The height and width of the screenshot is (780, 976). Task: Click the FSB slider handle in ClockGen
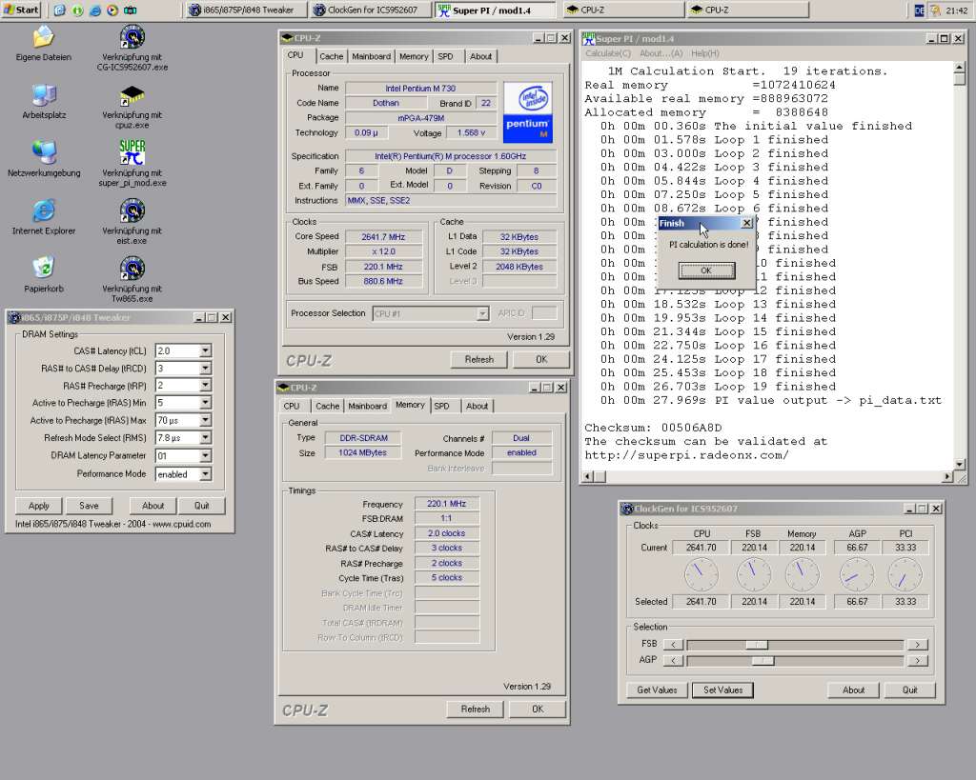click(x=756, y=645)
